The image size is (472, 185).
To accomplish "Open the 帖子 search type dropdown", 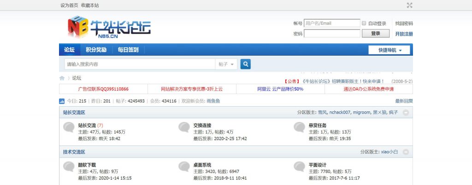I will [x=227, y=64].
